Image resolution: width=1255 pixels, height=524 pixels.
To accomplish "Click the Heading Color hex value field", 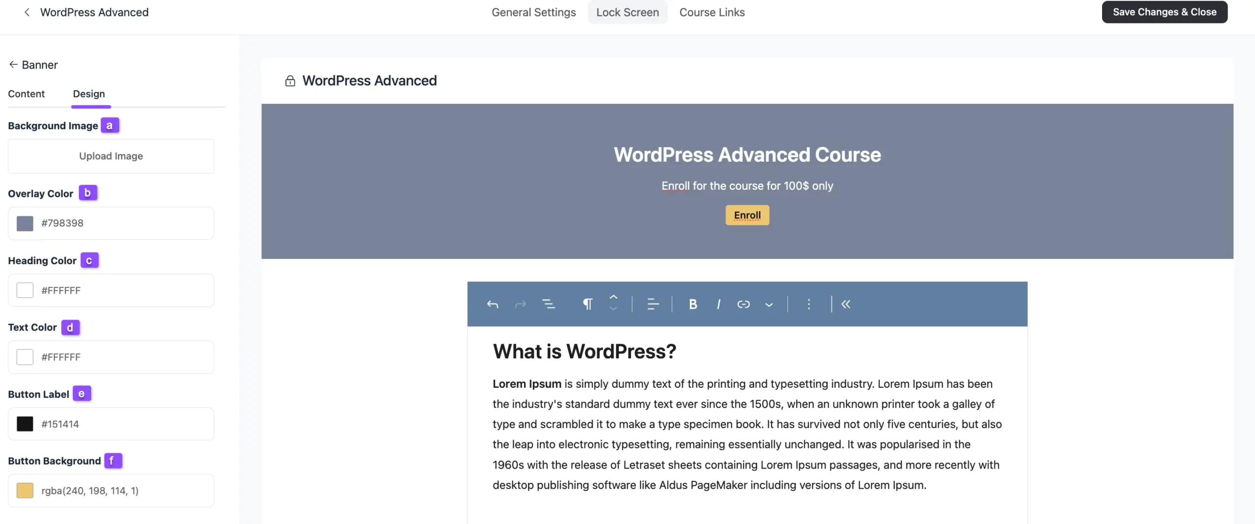I will pos(111,290).
